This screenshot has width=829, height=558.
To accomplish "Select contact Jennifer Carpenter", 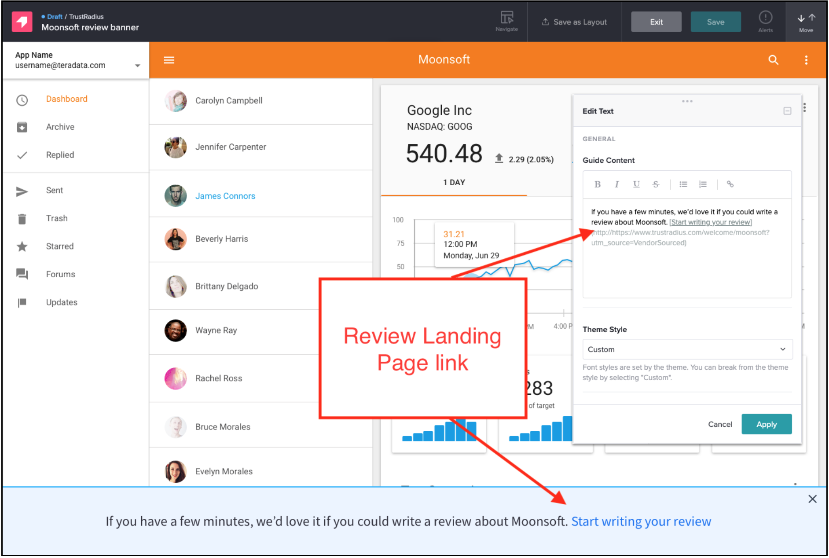I will (260, 147).
